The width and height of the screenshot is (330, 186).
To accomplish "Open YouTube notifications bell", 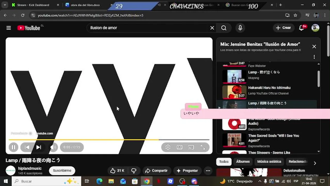I will click(302, 28).
